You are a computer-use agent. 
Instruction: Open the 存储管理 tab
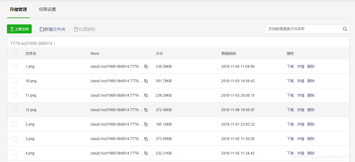tap(18, 9)
